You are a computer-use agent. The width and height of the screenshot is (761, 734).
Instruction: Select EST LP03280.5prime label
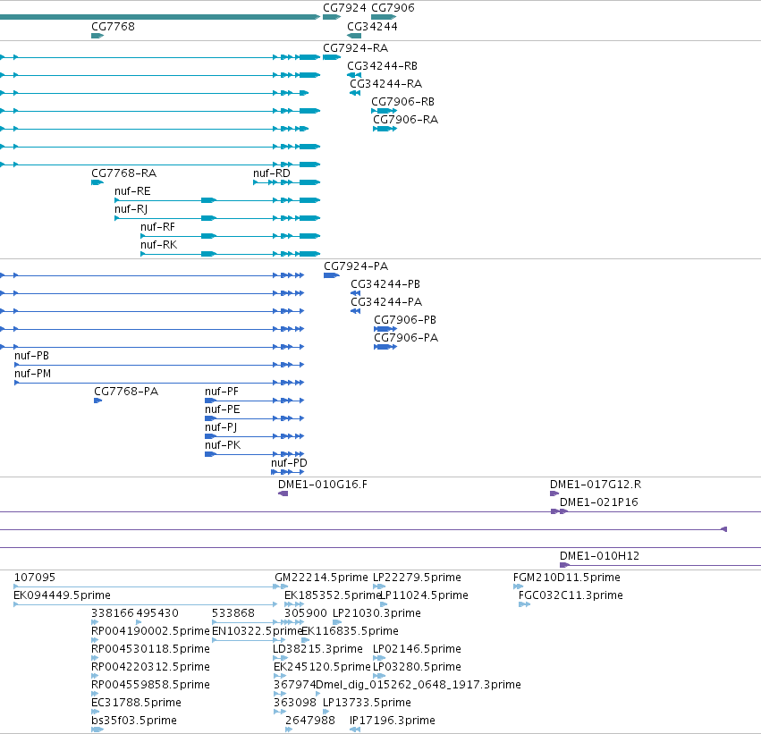tap(417, 667)
